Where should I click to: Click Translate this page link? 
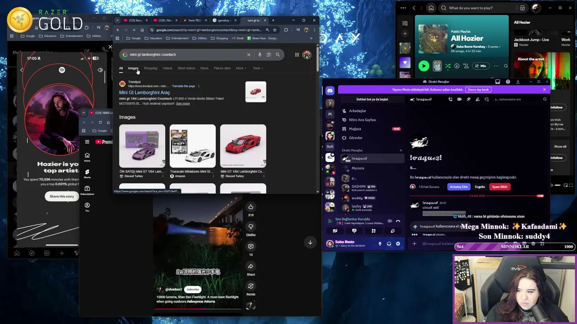click(183, 86)
